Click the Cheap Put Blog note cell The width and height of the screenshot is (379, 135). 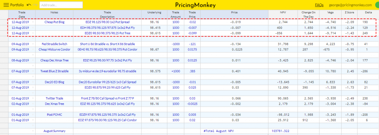click(54, 22)
